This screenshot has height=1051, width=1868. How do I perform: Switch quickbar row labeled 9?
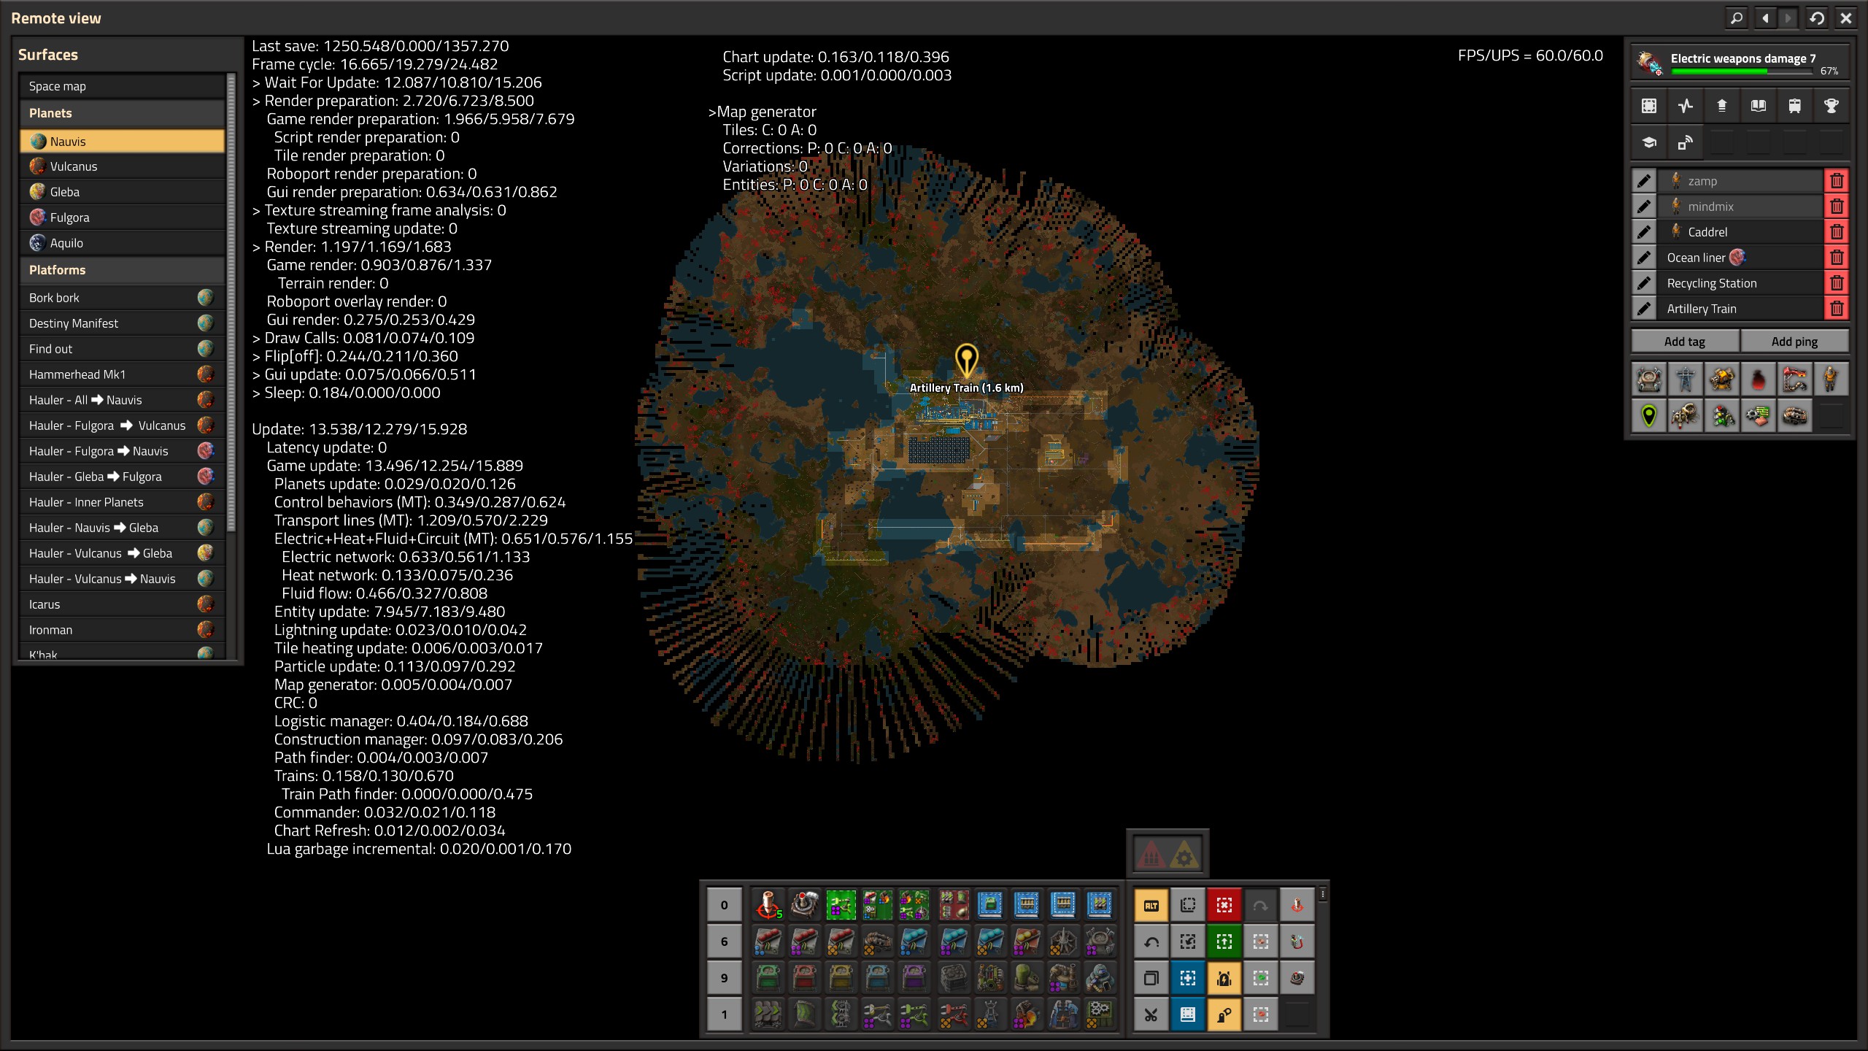pos(724,978)
